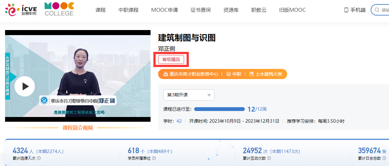The height and width of the screenshot is (166, 389).
Task: Open the 课程 nav item
Action: pyautogui.click(x=100, y=10)
